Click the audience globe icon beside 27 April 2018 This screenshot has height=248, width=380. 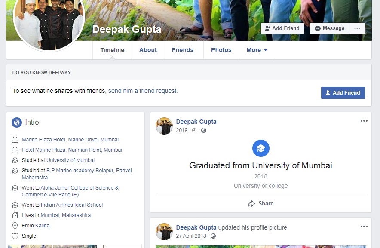pyautogui.click(x=213, y=236)
